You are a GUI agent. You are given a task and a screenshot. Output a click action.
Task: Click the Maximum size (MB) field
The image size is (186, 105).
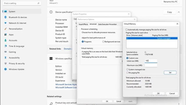tap(151, 65)
